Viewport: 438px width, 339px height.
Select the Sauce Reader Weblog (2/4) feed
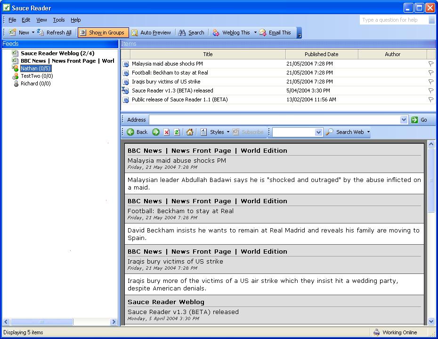pyautogui.click(x=57, y=53)
